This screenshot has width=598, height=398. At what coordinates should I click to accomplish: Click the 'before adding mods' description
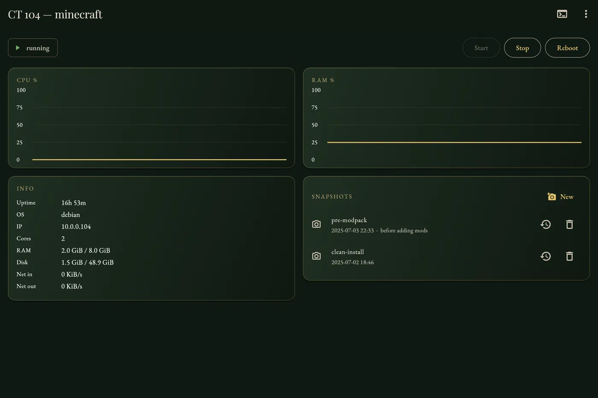[x=404, y=230]
